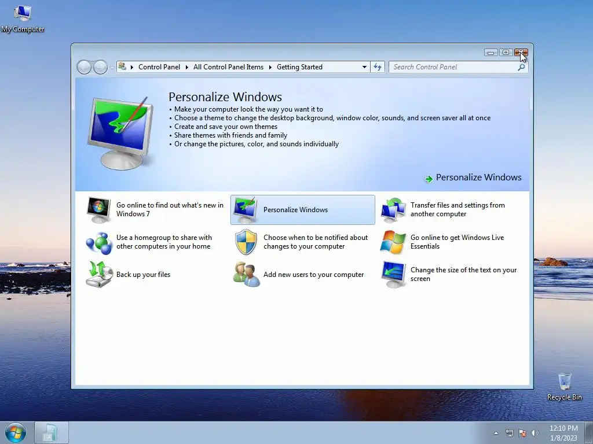Open the address bar history dropdown arrow
This screenshot has width=593, height=444.
[x=364, y=67]
